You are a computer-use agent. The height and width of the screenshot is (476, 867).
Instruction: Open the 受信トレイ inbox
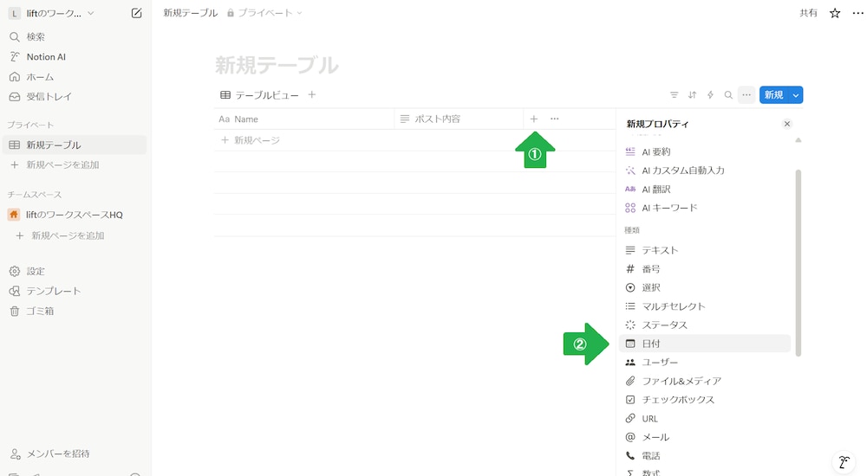[75, 97]
